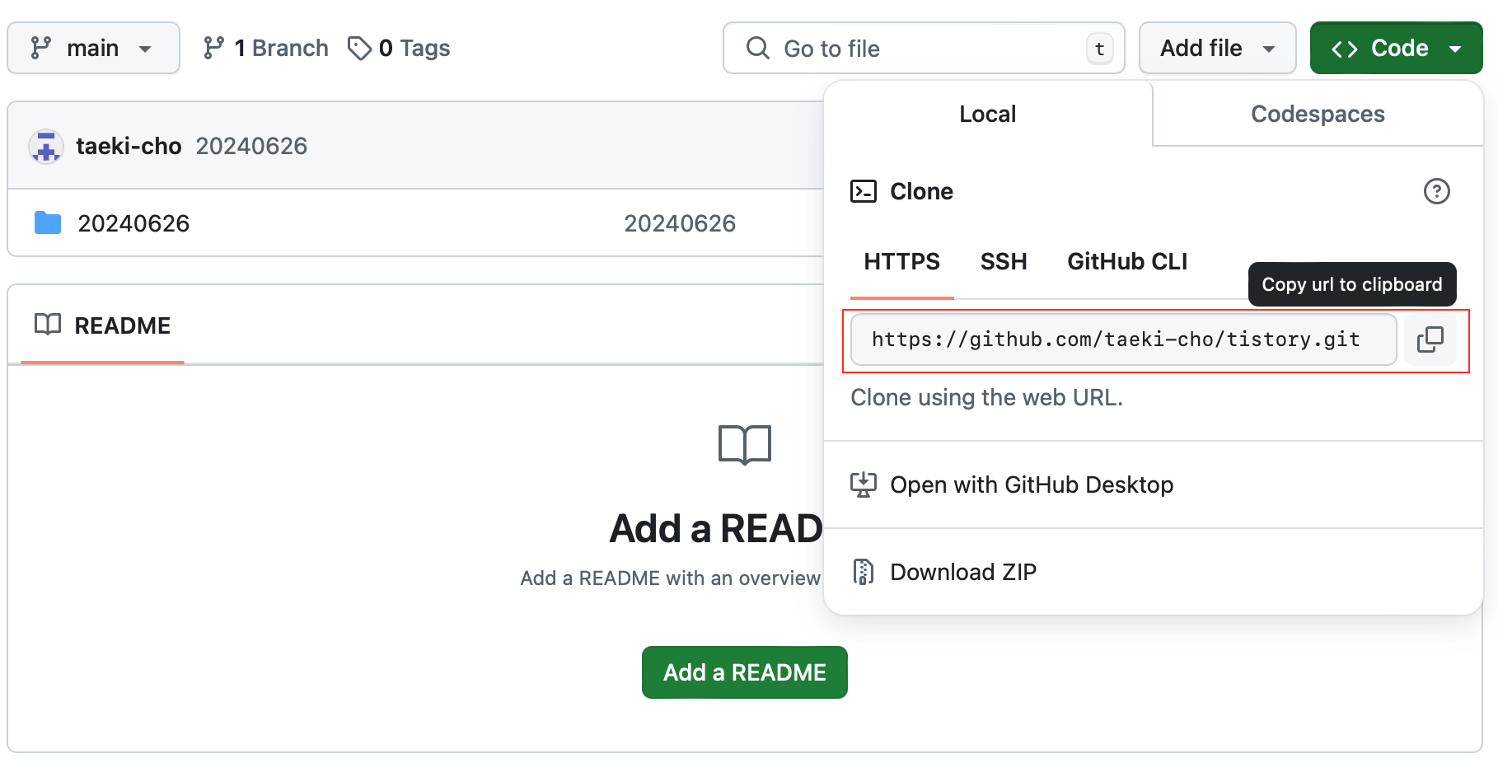The height and width of the screenshot is (763, 1498).
Task: Click the tag icon beside 0 Tags
Action: (x=359, y=48)
